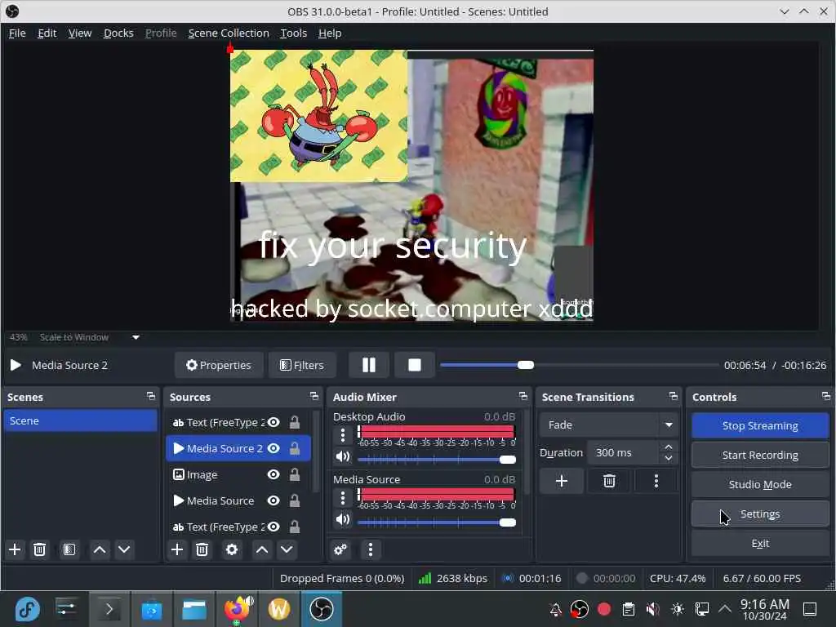This screenshot has width=836, height=627.
Task: Open Fedora application launcher
Action: click(27, 609)
